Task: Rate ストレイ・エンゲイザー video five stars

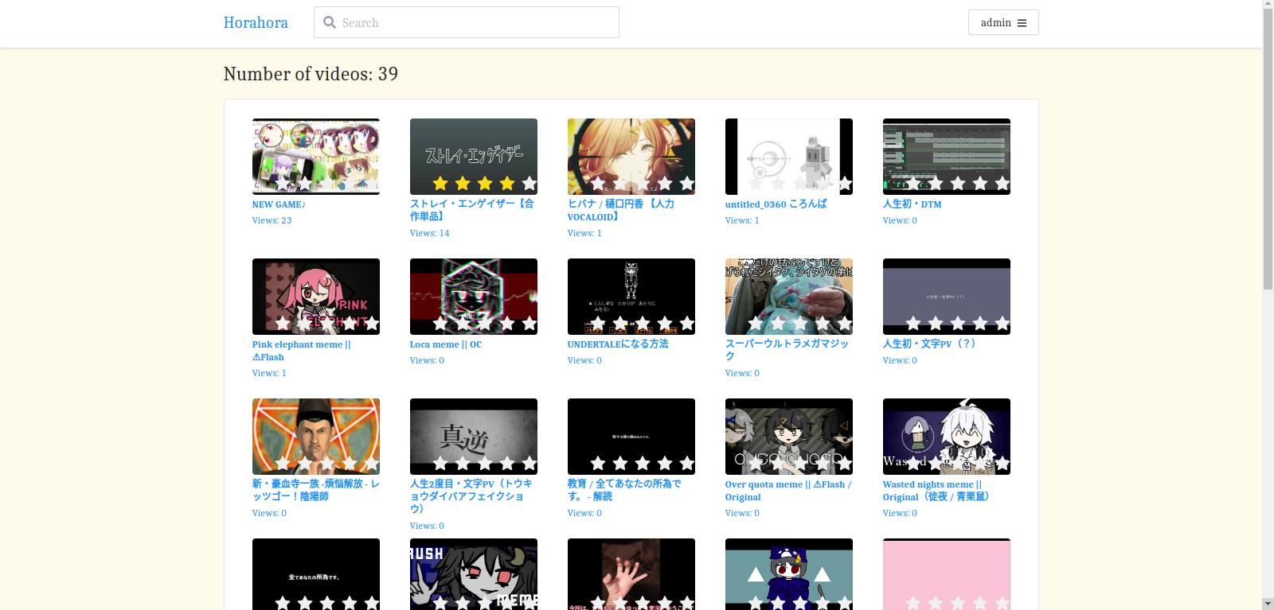Action: tap(530, 184)
